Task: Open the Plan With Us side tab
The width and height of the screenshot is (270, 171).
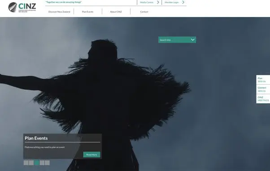Action: (263, 80)
